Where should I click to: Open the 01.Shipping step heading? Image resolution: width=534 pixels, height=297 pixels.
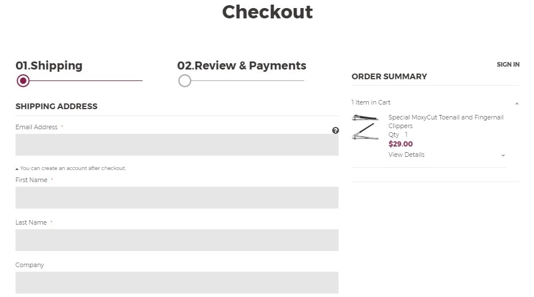pos(49,65)
